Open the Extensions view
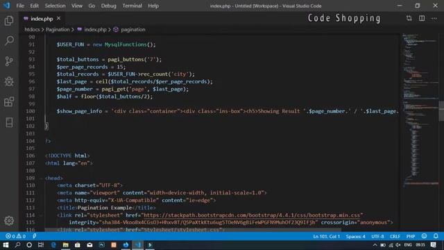This screenshot has height=250, width=444. [x=9, y=102]
